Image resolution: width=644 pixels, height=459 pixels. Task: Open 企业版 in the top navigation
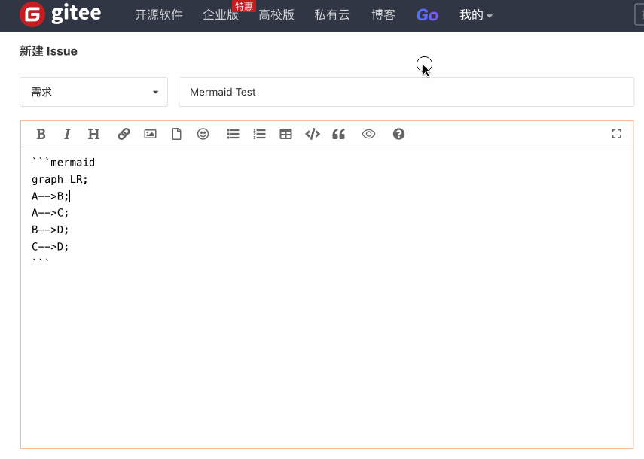pyautogui.click(x=221, y=15)
